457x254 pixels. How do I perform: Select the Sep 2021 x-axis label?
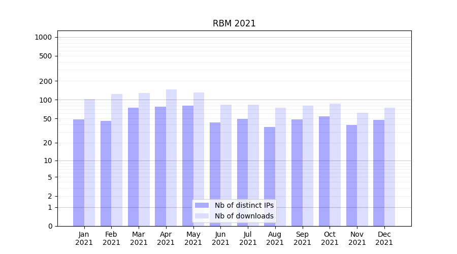(x=302, y=238)
